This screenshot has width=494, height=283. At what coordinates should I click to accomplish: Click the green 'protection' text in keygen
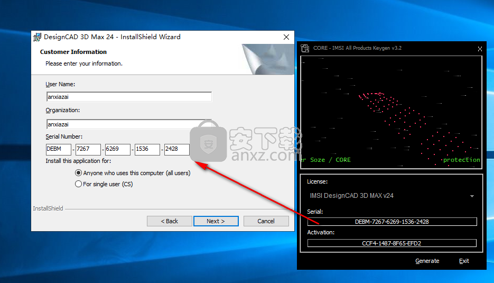(462, 160)
